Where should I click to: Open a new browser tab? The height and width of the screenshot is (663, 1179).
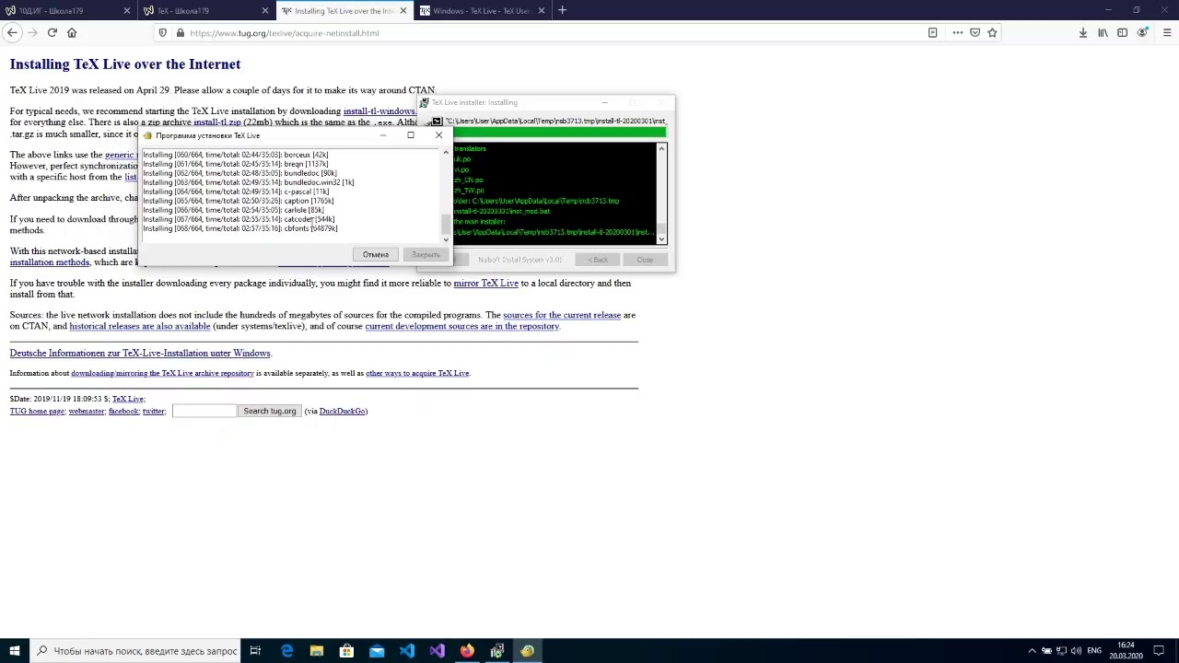pyautogui.click(x=562, y=10)
